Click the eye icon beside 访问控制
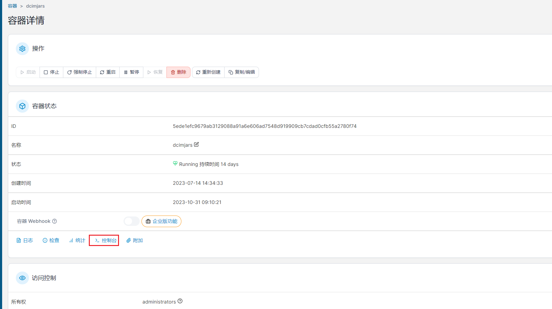 click(x=22, y=278)
